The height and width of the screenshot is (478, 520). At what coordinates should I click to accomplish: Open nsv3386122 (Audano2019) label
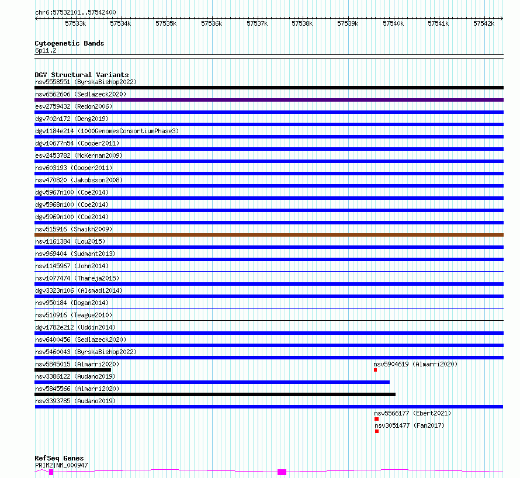click(x=75, y=376)
